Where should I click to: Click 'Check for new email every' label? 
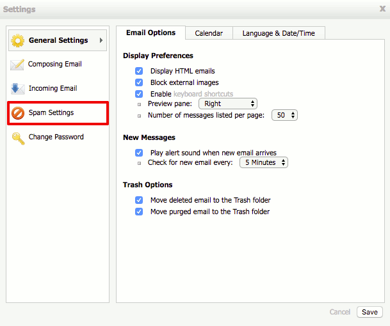click(x=190, y=162)
